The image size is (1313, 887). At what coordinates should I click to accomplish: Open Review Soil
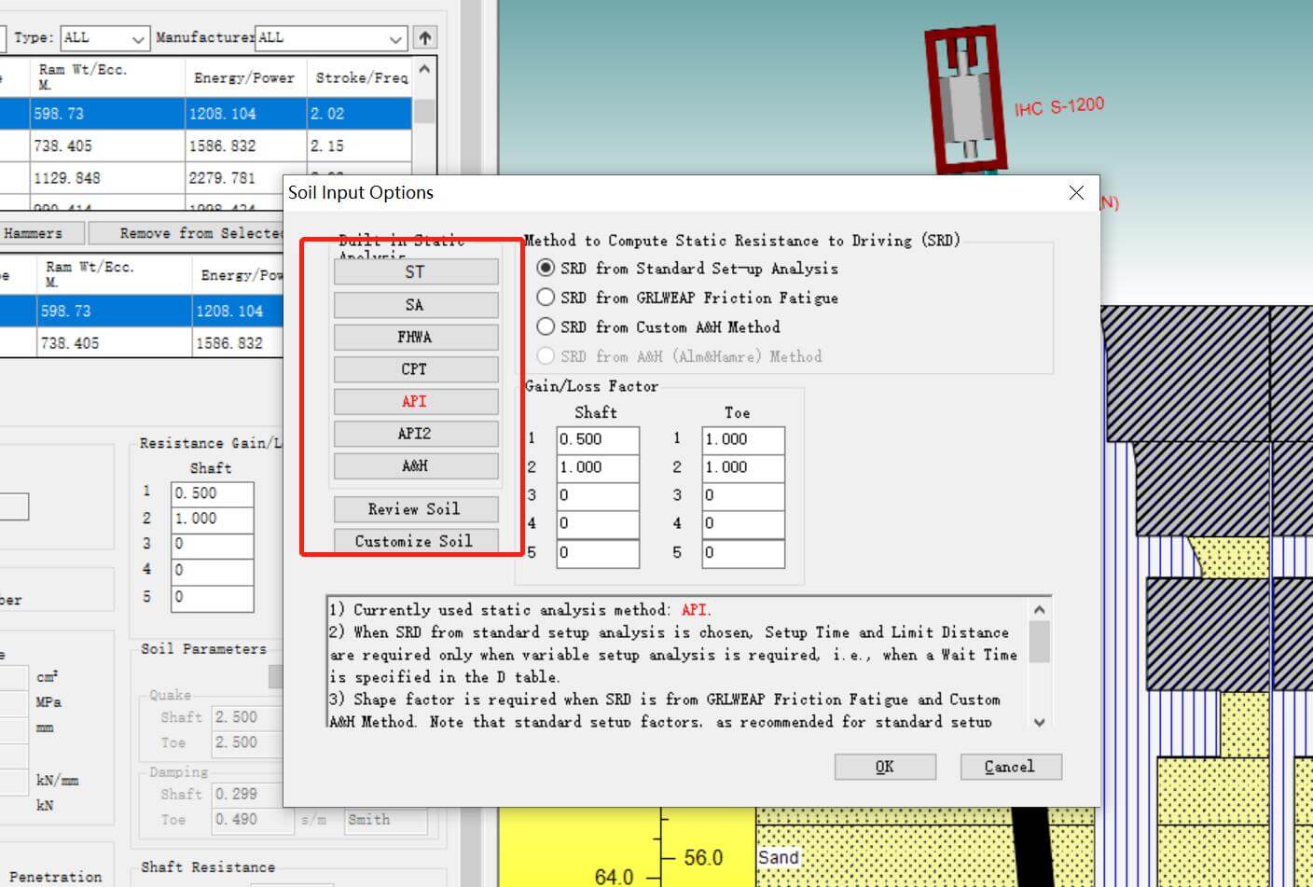[x=415, y=509]
